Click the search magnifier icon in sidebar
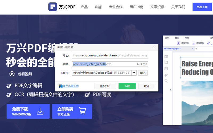This screenshot has width=213, height=133. 166,81
